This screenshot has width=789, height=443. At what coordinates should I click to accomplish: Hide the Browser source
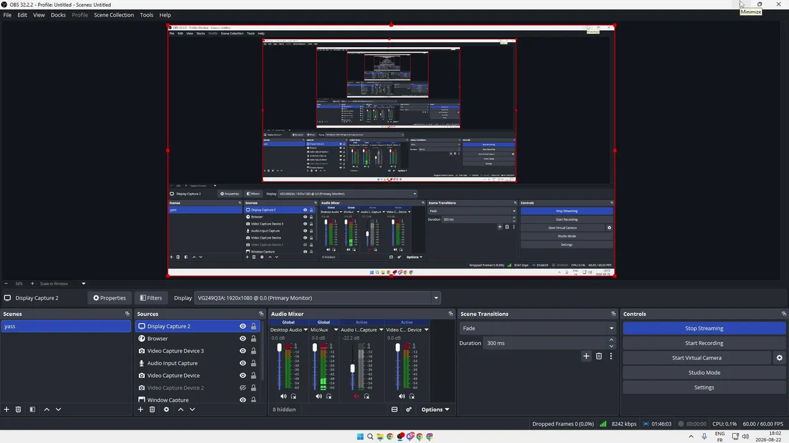tap(243, 338)
